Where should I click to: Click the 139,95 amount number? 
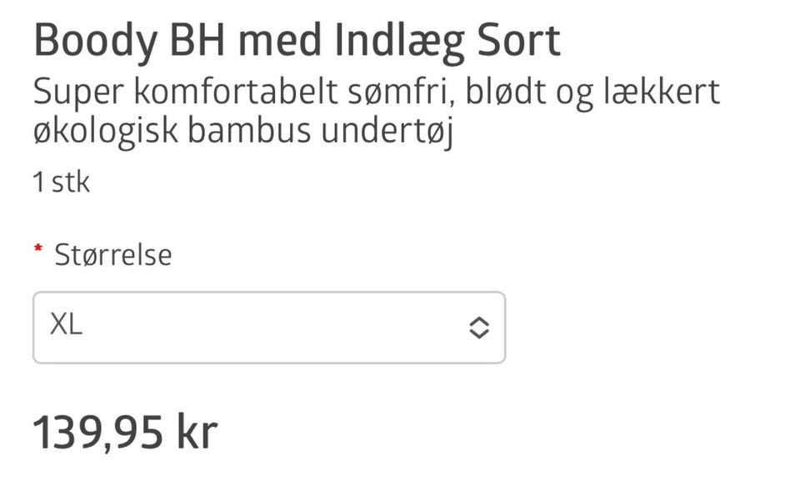(97, 432)
